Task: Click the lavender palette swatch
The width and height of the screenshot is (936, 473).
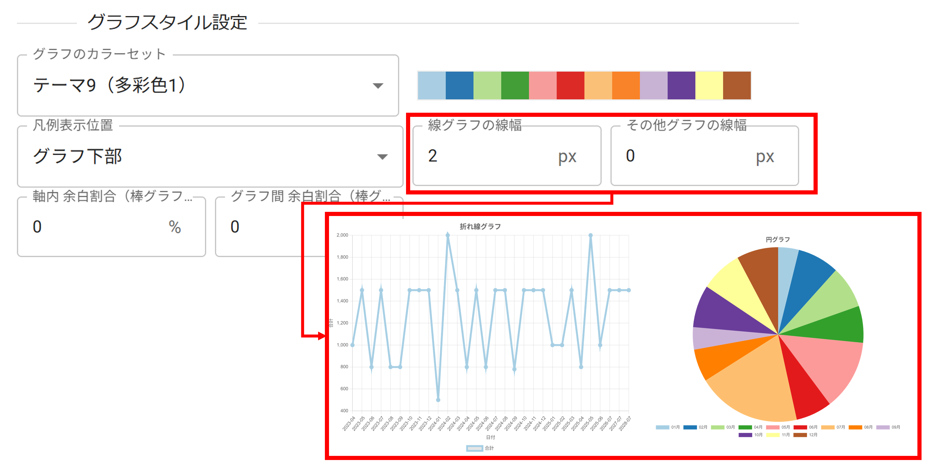Action: [654, 85]
